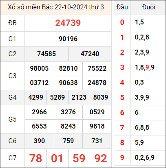Click the G2 number 74585
Viewport: 166px width, 168px height.
click(46, 54)
